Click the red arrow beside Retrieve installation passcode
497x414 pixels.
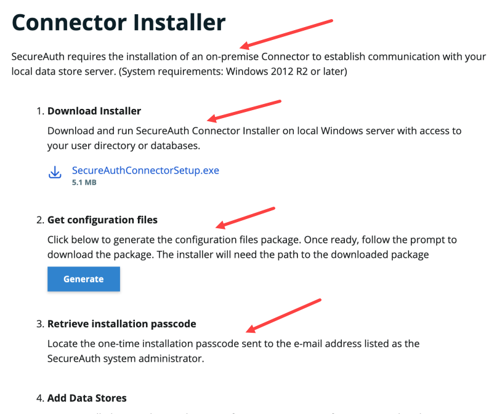283,314
